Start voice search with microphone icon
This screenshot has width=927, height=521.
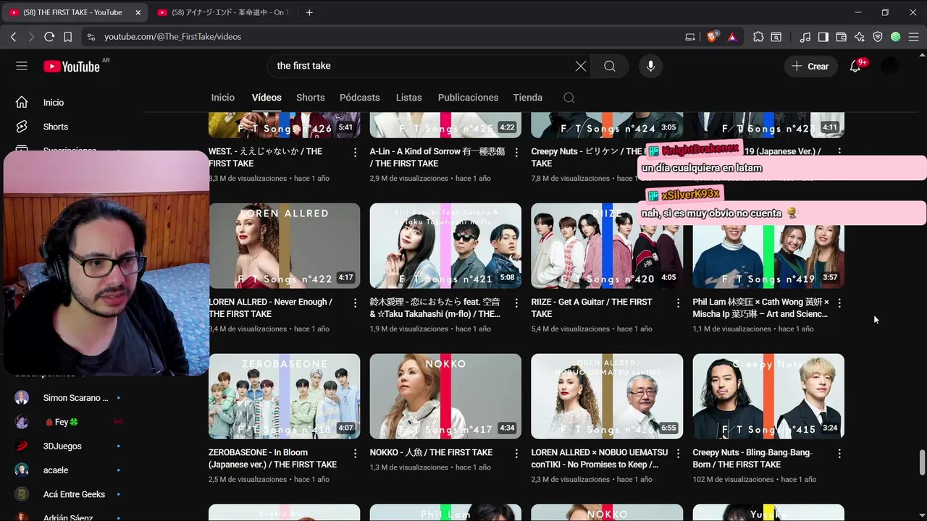[651, 66]
